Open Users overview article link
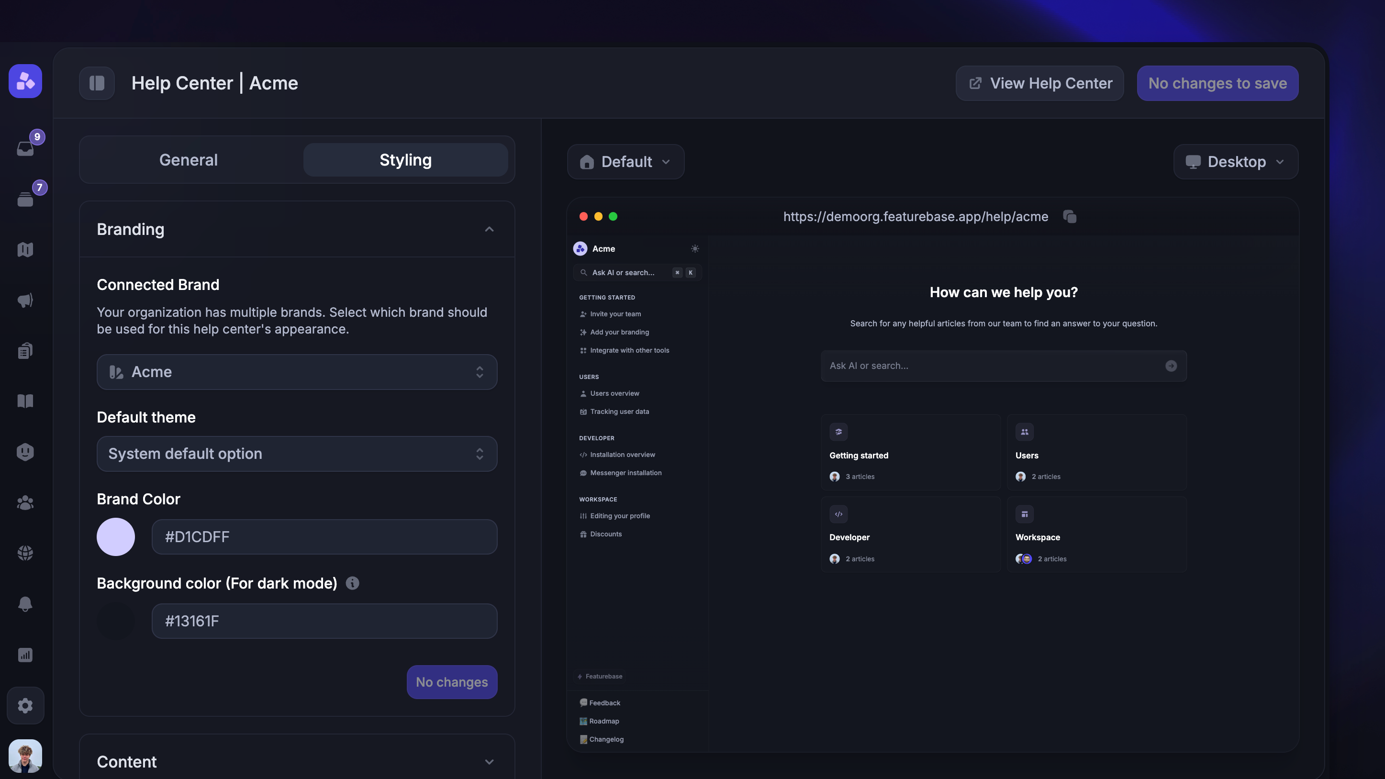This screenshot has height=779, width=1385. pyautogui.click(x=610, y=393)
